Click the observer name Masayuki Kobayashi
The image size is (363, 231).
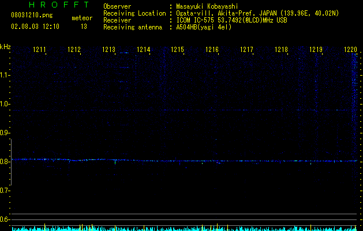[207, 6]
